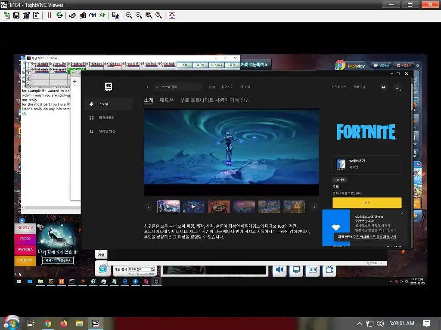
Task: Open 위시리스트 link in launcher header
Action: point(339,87)
